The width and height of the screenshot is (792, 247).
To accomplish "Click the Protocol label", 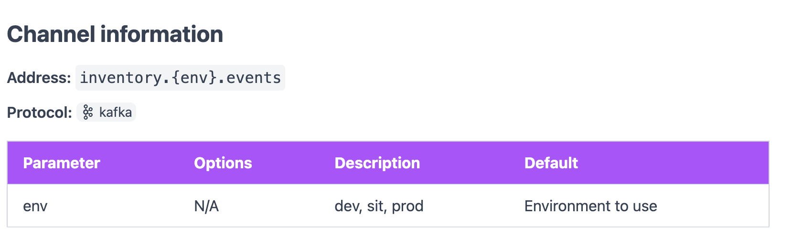I will click(40, 113).
